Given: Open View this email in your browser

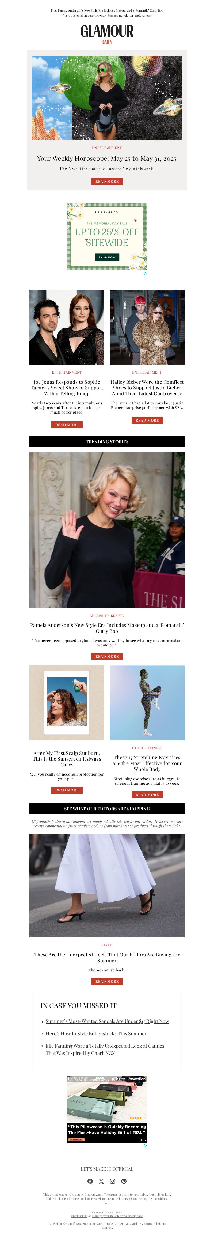Looking at the screenshot, I should tap(85, 15).
